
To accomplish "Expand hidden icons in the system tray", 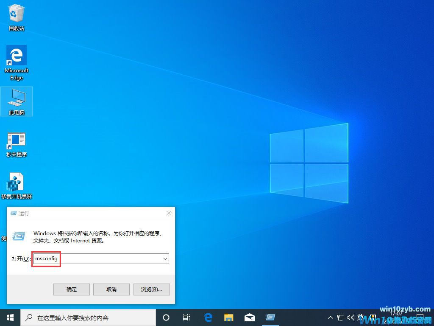I will (330, 317).
